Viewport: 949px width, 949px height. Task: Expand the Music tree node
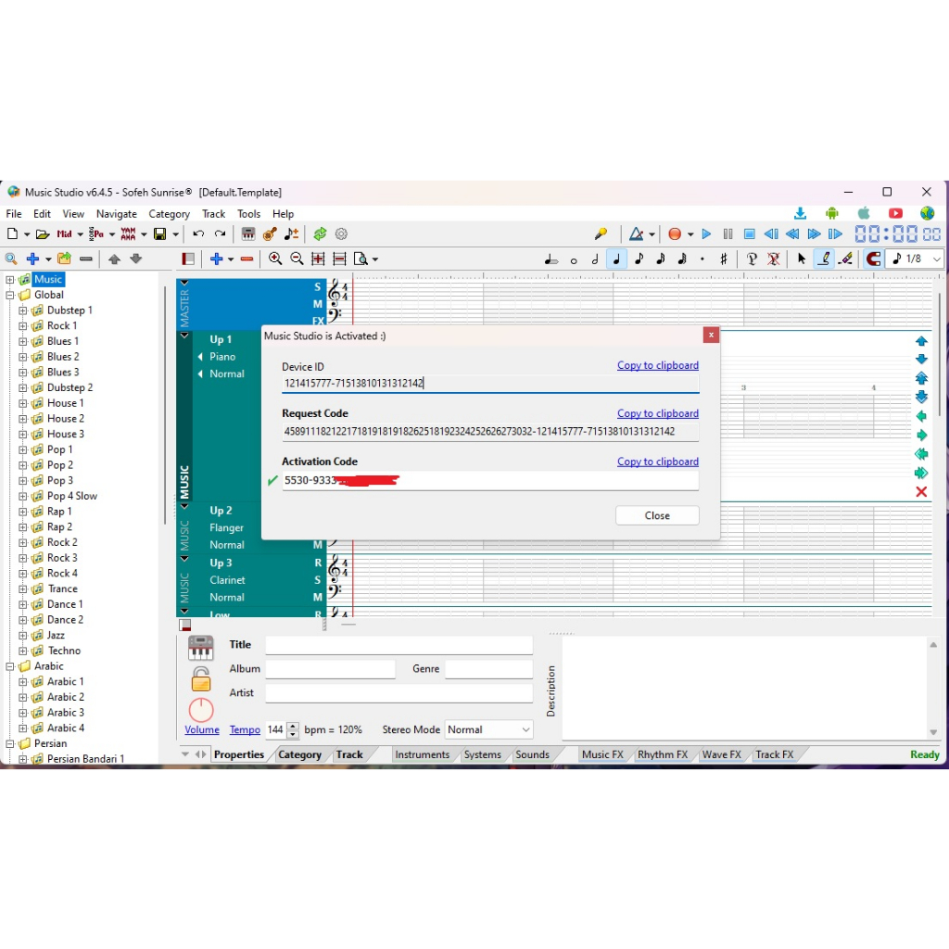tap(9, 280)
